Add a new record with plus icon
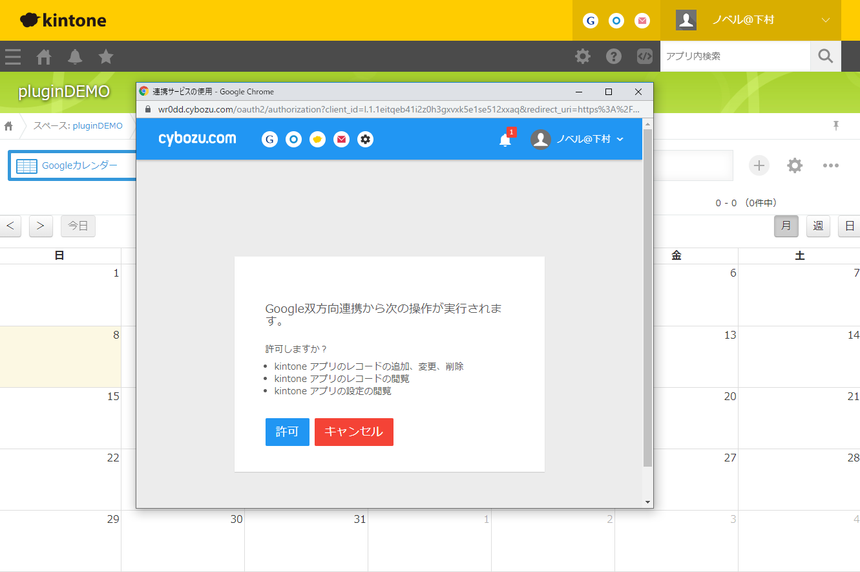Viewport: 860px width, 572px height. (759, 165)
